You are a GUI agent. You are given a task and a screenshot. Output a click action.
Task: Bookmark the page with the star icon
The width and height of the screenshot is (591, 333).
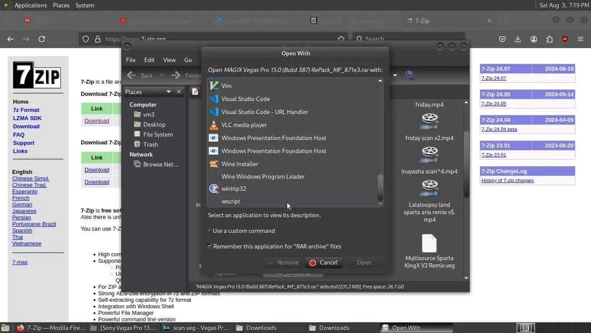pos(341,39)
